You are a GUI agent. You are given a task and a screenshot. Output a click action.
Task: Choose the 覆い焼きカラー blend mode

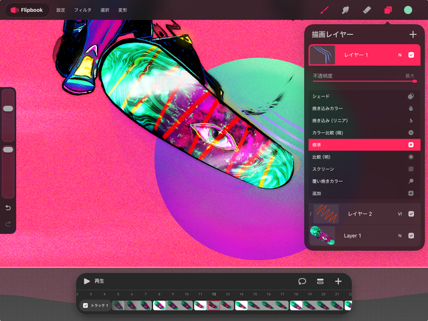[x=364, y=181]
